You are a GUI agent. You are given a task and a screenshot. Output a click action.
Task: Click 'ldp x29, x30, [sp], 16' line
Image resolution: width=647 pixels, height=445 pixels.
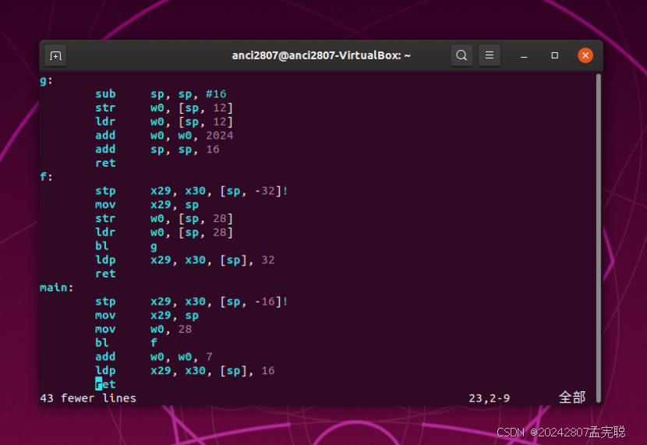[185, 370]
